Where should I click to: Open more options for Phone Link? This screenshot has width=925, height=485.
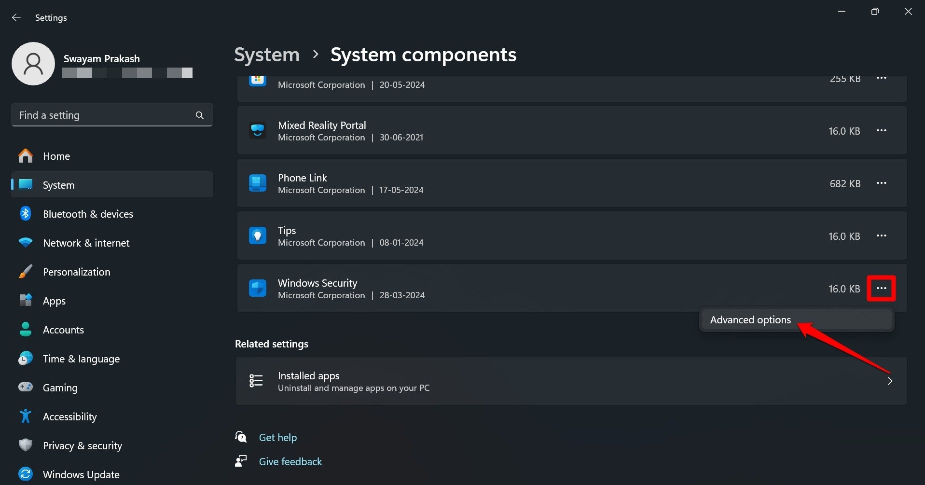pyautogui.click(x=881, y=183)
